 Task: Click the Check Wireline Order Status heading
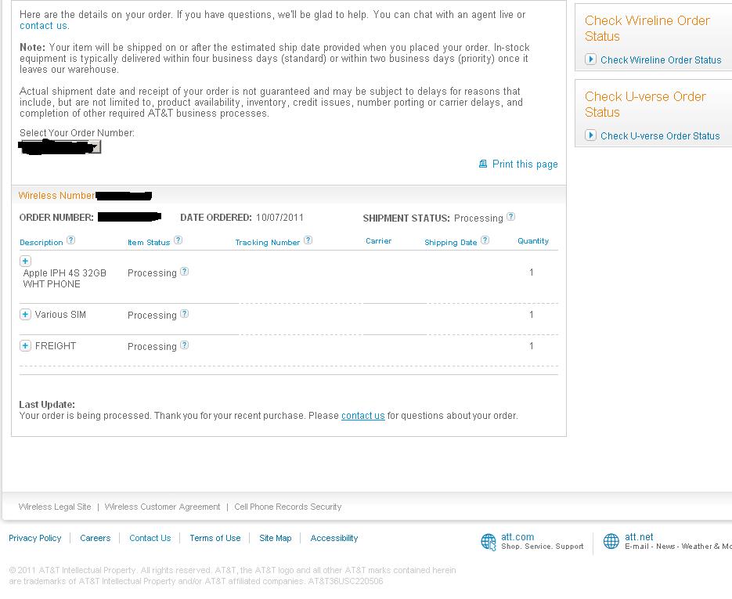tap(647, 28)
